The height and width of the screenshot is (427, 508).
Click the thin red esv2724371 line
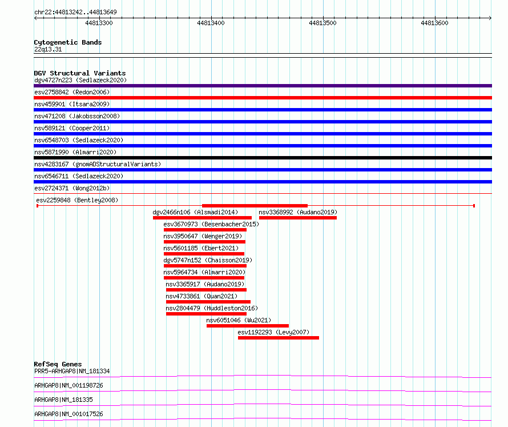pyautogui.click(x=263, y=194)
